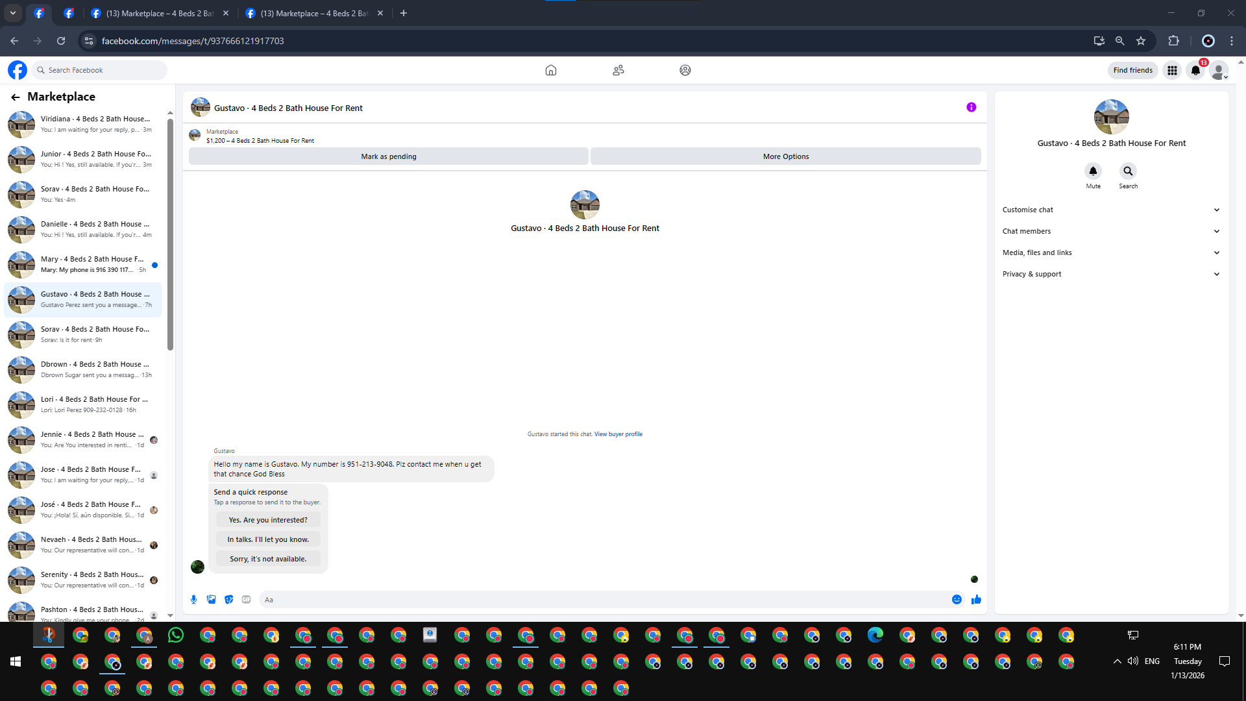
Task: Expand Media, files and links section
Action: tap(1110, 252)
